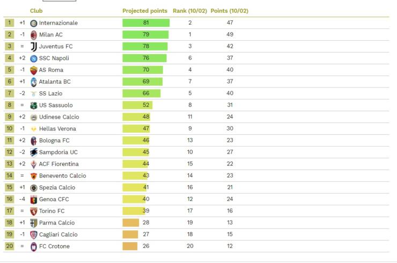Sort by Projected points column header
Viewport: 397px width, 263px height.
tap(145, 11)
